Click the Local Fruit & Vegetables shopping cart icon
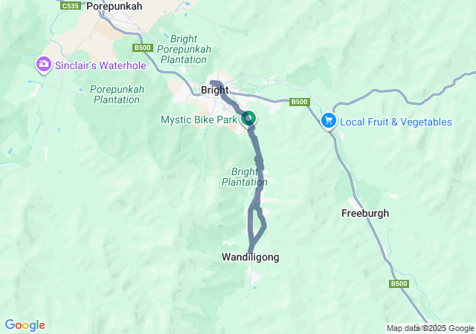The image size is (476, 334). pyautogui.click(x=329, y=121)
